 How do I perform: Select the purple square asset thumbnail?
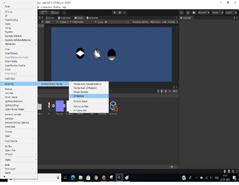59,106
